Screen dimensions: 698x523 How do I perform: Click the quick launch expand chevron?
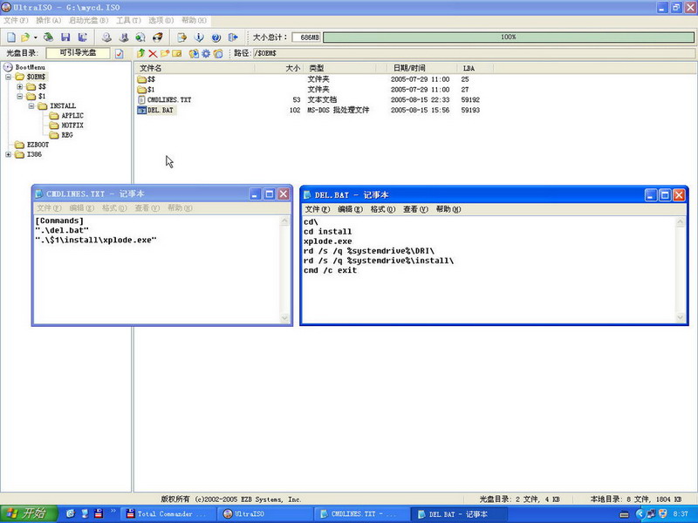113,511
